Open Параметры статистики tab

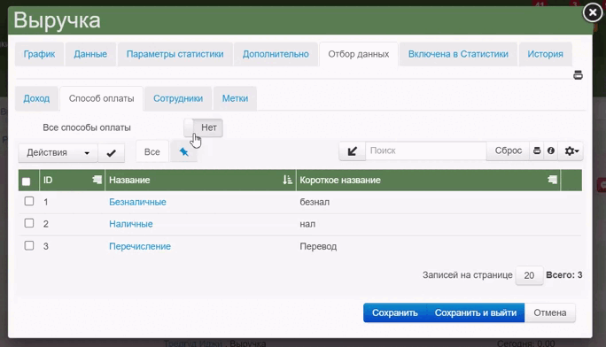point(175,54)
